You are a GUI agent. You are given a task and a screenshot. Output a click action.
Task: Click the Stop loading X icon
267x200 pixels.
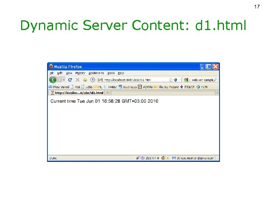click(x=78, y=80)
